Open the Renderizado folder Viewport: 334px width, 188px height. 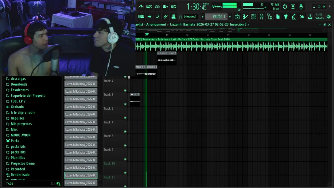pyautogui.click(x=18, y=175)
